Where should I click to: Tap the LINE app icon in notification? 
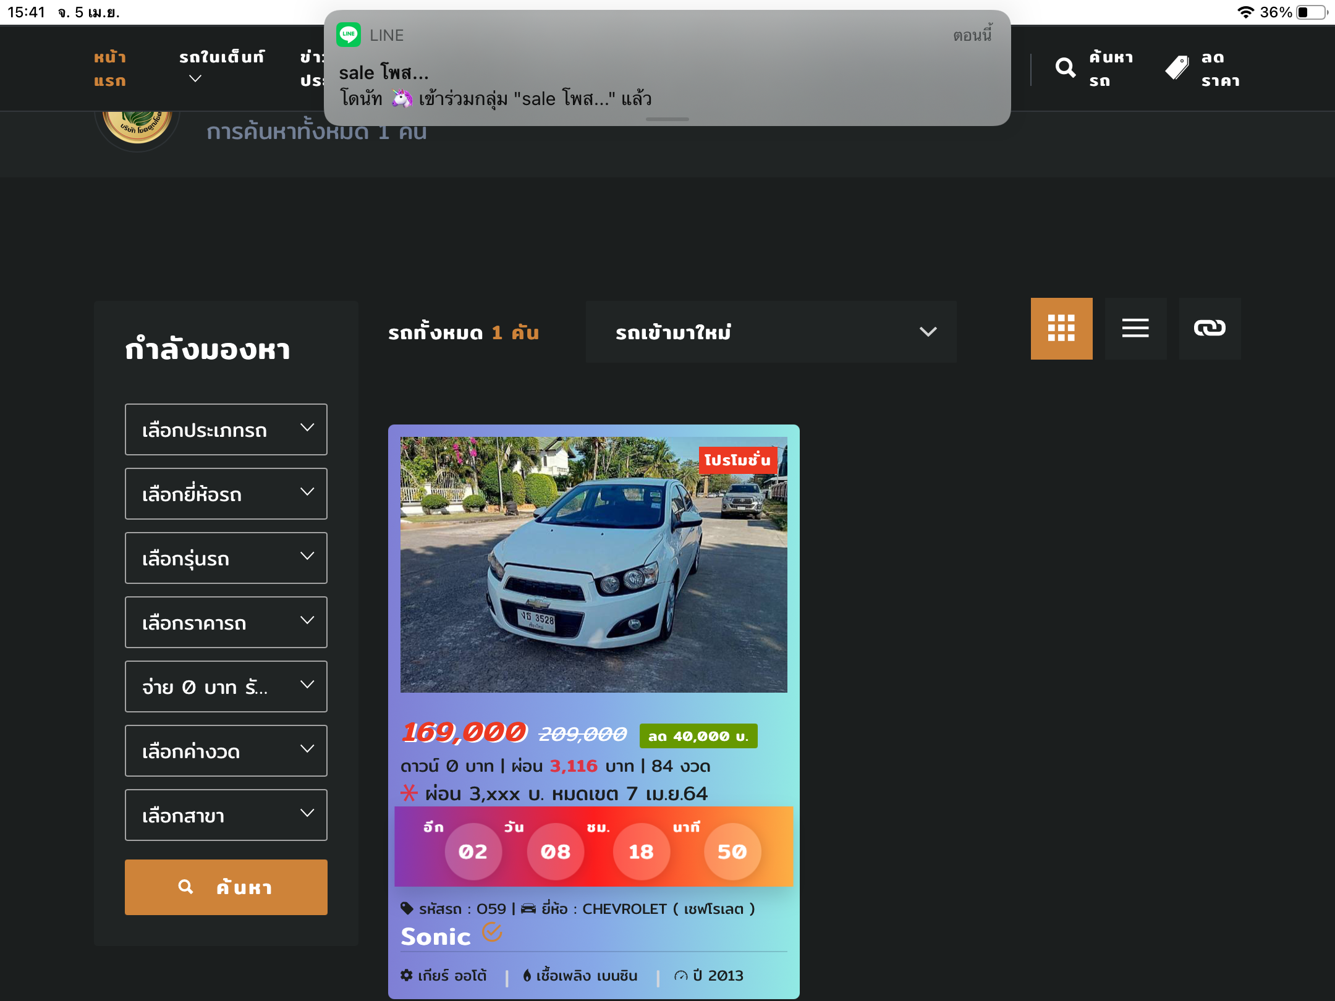coord(349,35)
